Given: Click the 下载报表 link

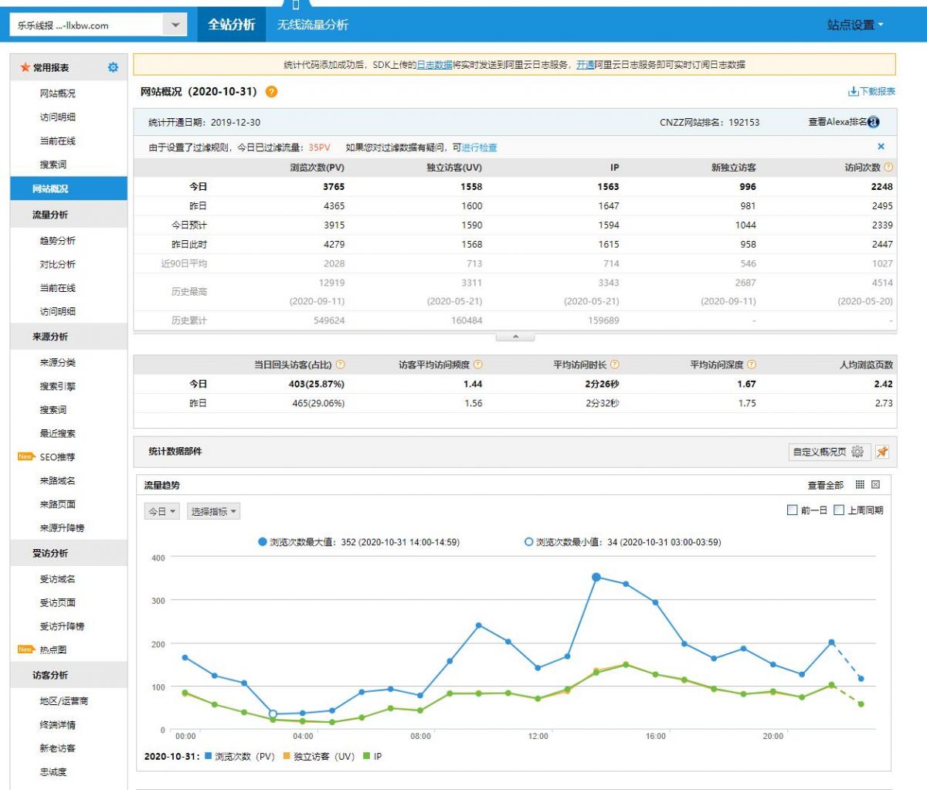Looking at the screenshot, I should tap(872, 92).
